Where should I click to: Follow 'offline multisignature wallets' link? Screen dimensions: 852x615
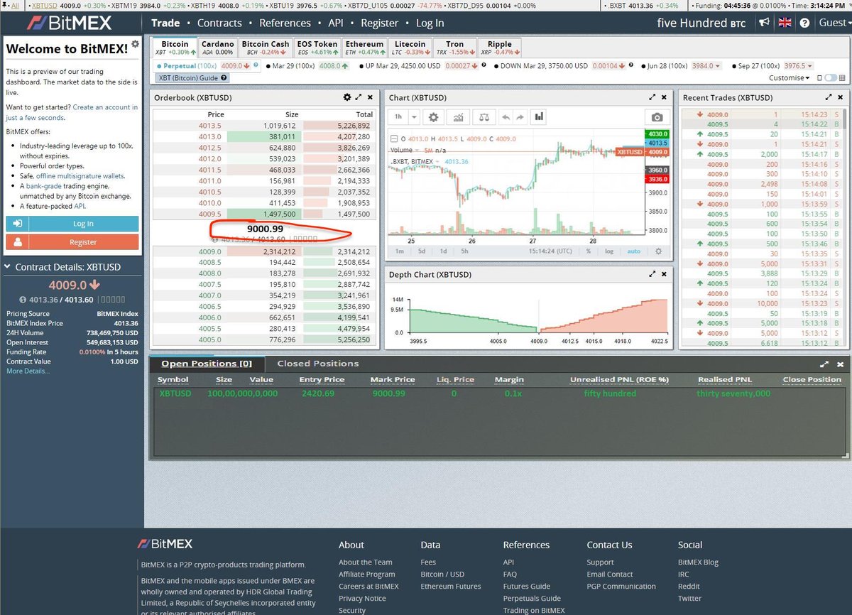[80, 175]
